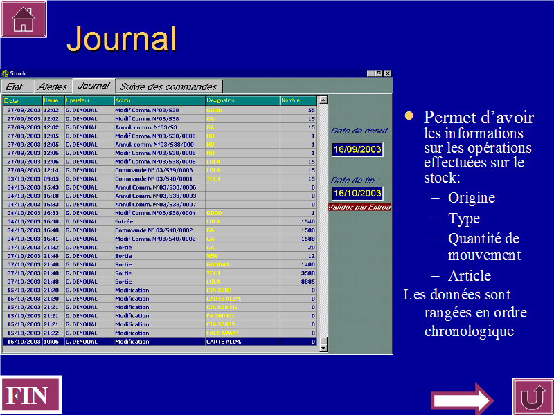Click the Operateur column header
Viewport: 554px width, 415px height.
pyautogui.click(x=89, y=100)
